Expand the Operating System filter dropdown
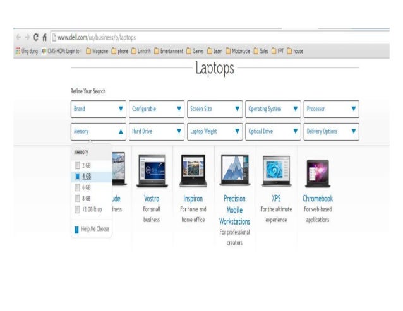 pos(273,109)
